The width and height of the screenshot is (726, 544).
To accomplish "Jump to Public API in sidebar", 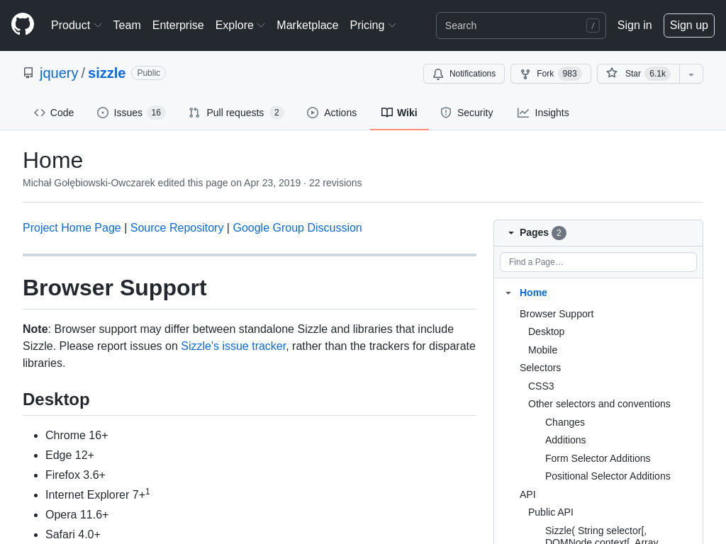I will pos(550,512).
